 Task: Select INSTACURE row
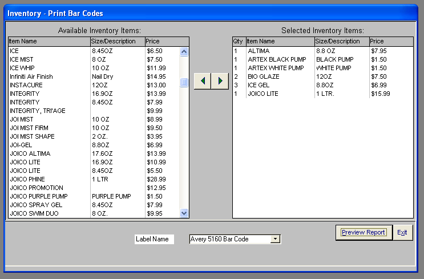point(94,85)
